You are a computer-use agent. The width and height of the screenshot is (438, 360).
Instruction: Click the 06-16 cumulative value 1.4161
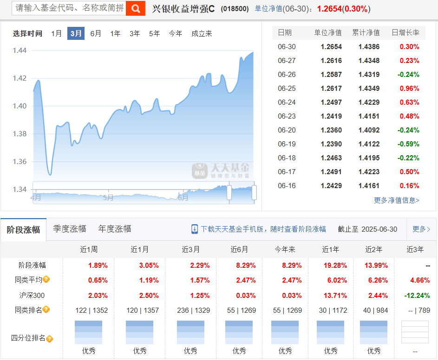pos(369,186)
